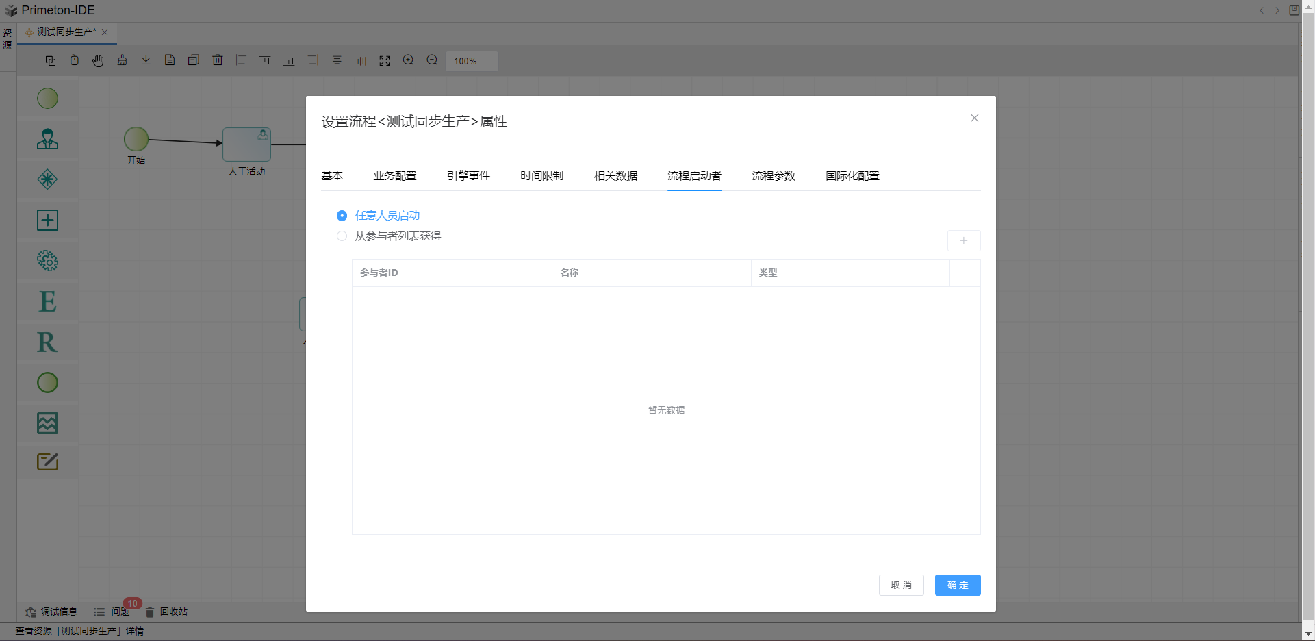Select the 任意人员启动 radio option
Viewport: 1315px width, 641px height.
pos(342,216)
